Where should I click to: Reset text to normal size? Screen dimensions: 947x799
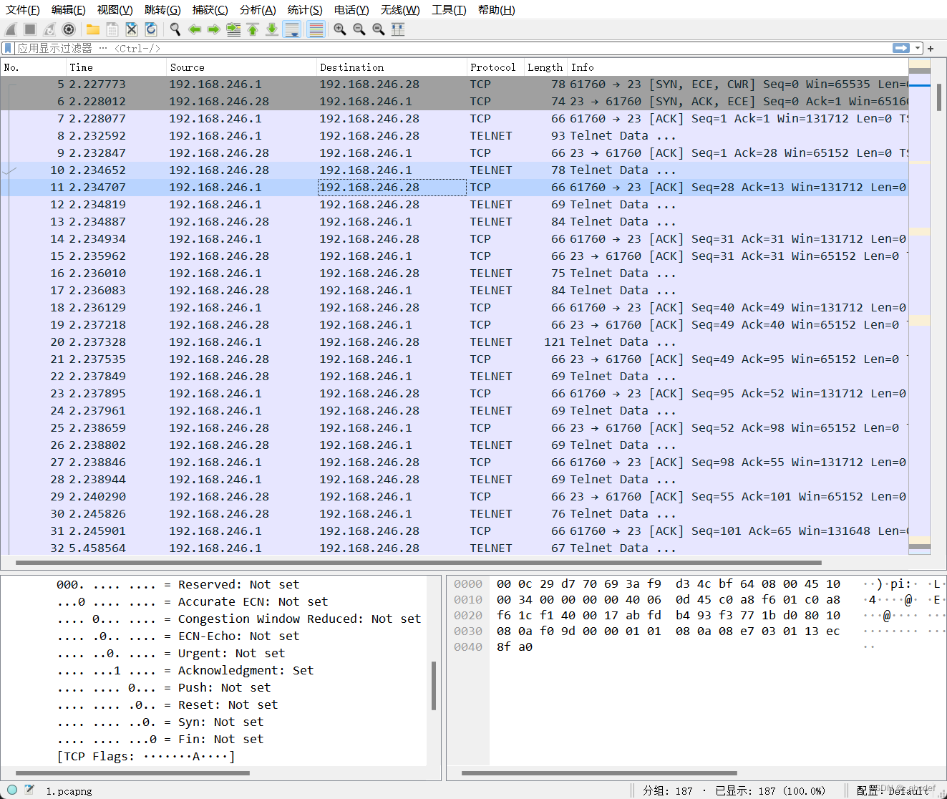point(379,29)
